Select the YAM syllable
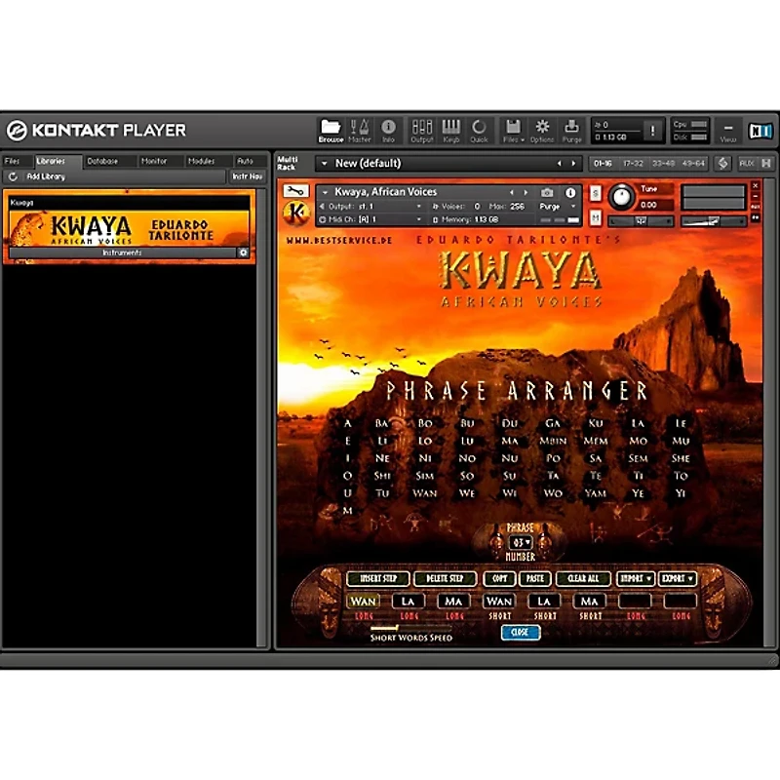Screen dimensions: 780x780 (x=595, y=493)
